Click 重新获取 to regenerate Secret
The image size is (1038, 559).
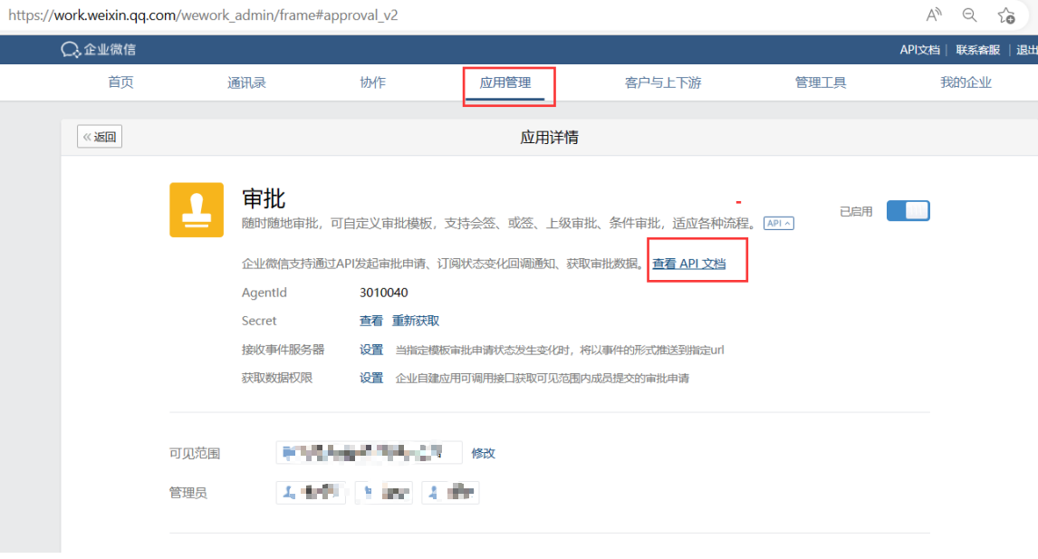point(416,322)
